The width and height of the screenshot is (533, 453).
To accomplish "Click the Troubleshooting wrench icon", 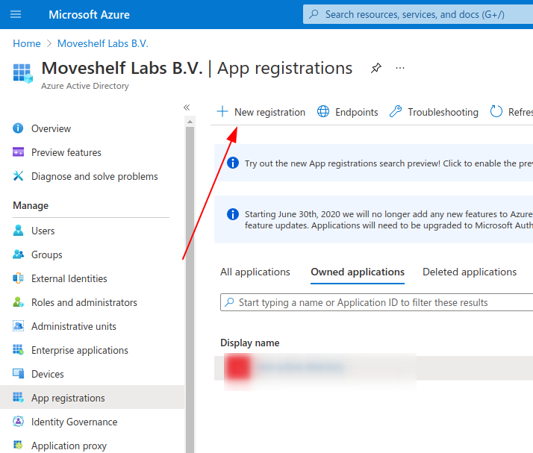I will 396,111.
